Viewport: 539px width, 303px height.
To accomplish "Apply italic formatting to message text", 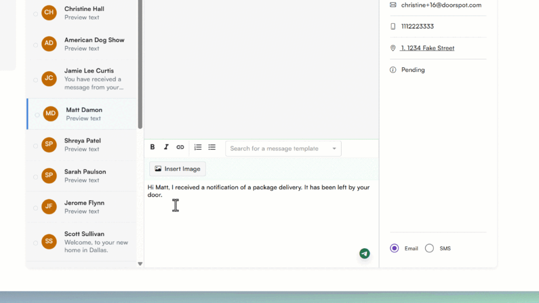I will point(166,147).
